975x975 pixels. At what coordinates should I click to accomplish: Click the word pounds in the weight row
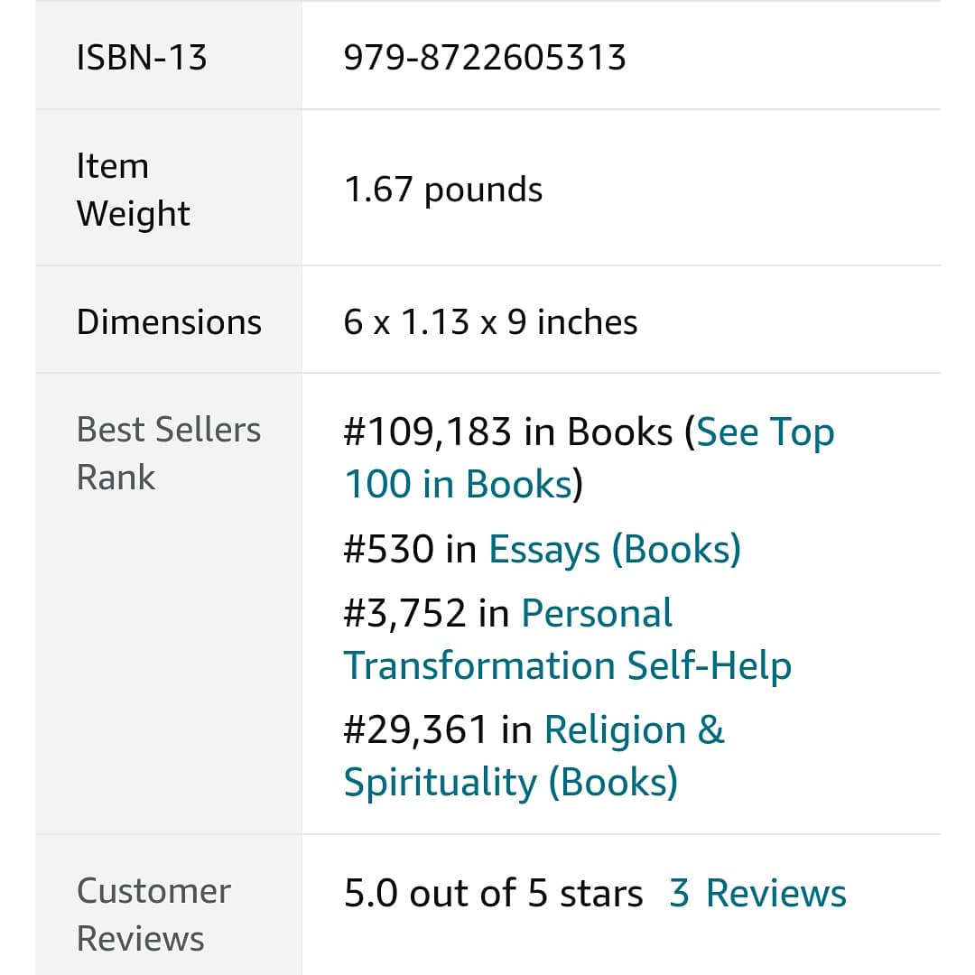point(483,190)
